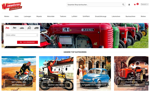Select the motorcycle tab icon
150x94 pixels.
[x=14, y=28]
